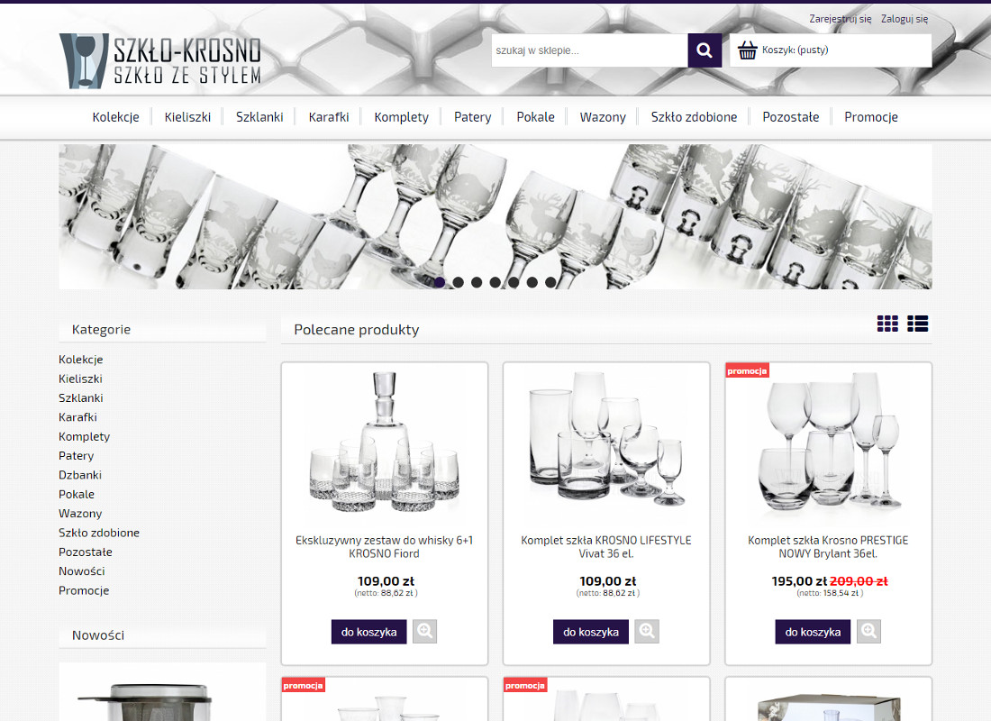Image resolution: width=991 pixels, height=721 pixels.
Task: Open Wazony in the top navigation
Action: (x=603, y=117)
